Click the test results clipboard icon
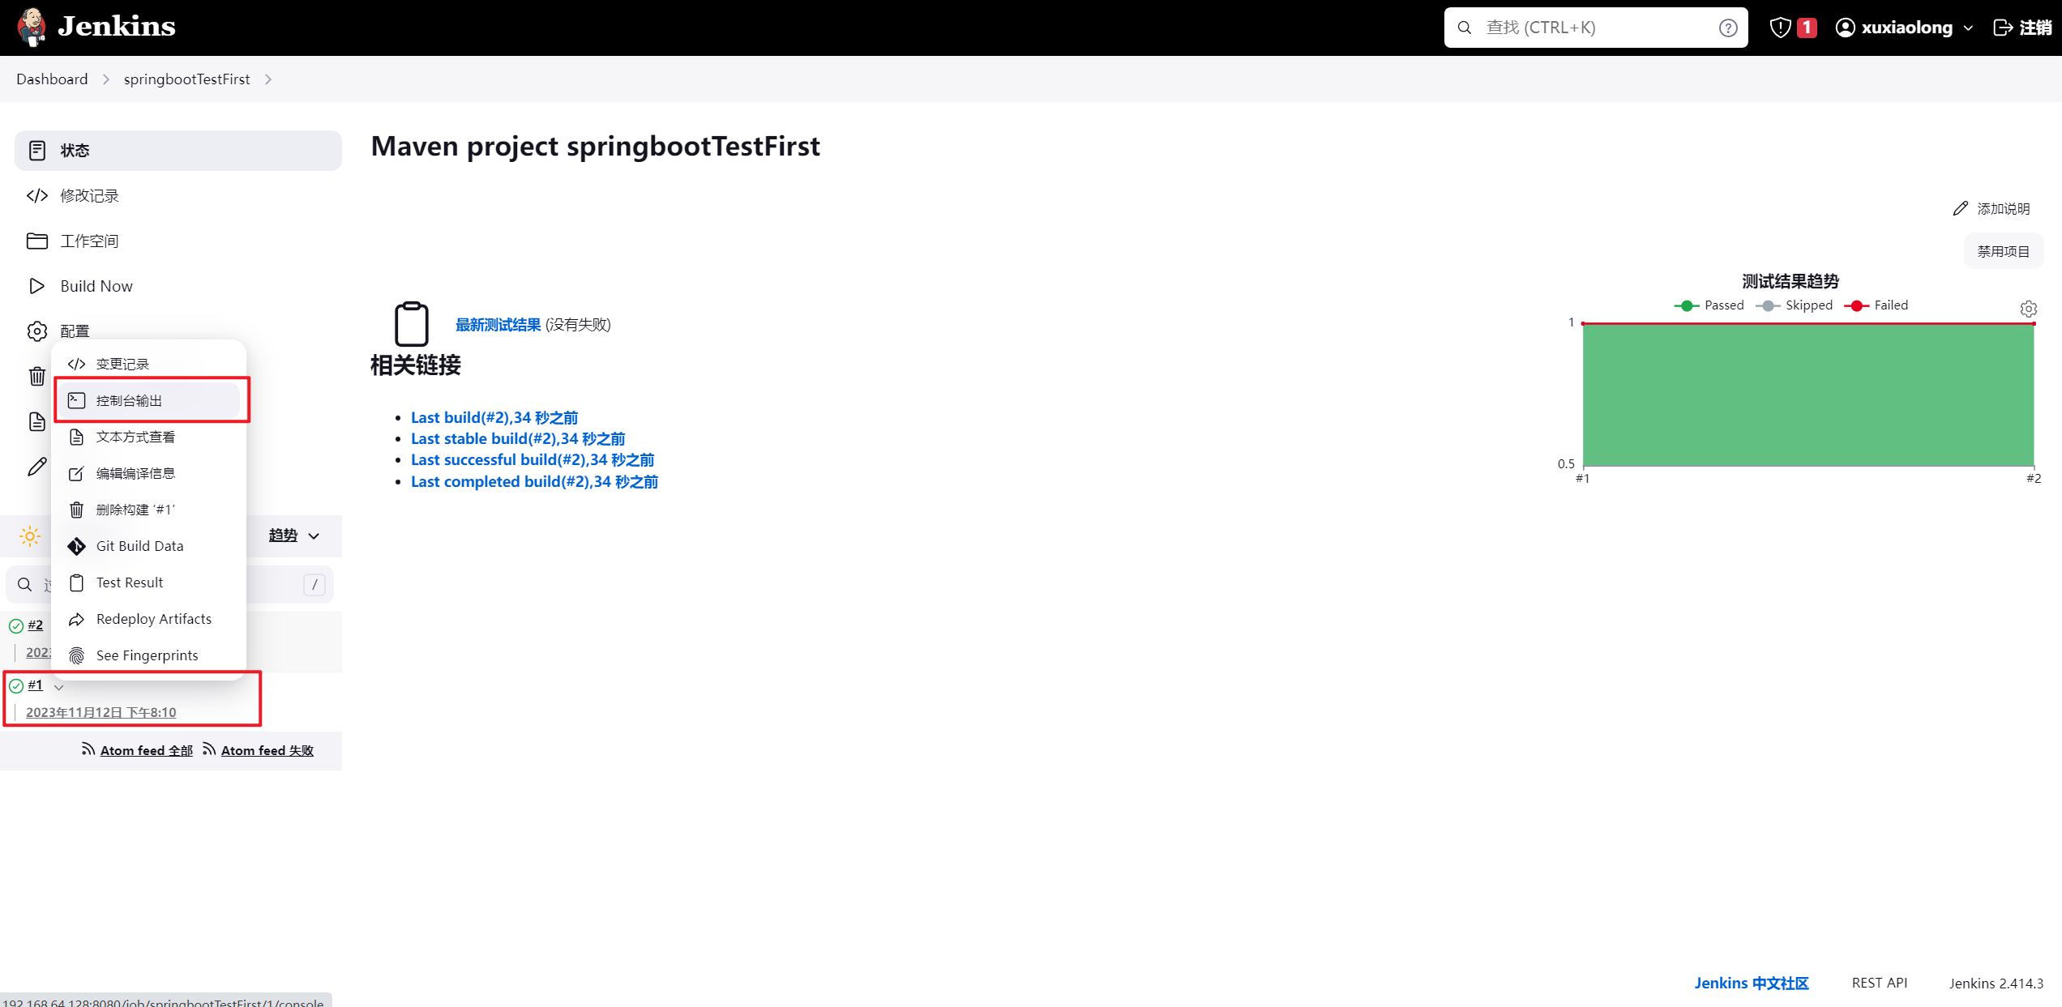Image resolution: width=2062 pixels, height=1007 pixels. (412, 324)
